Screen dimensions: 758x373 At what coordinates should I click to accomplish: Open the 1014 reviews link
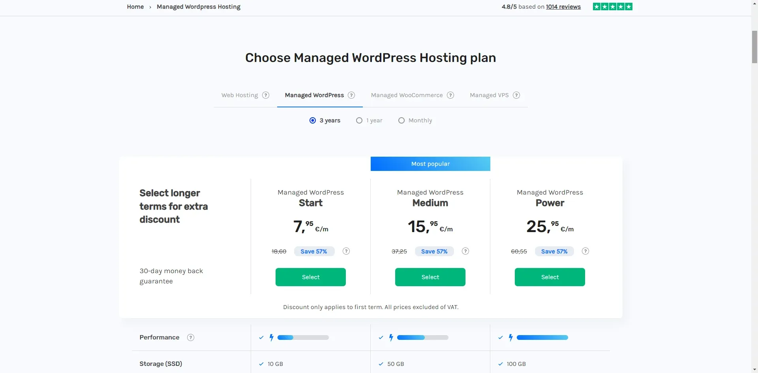563,7
